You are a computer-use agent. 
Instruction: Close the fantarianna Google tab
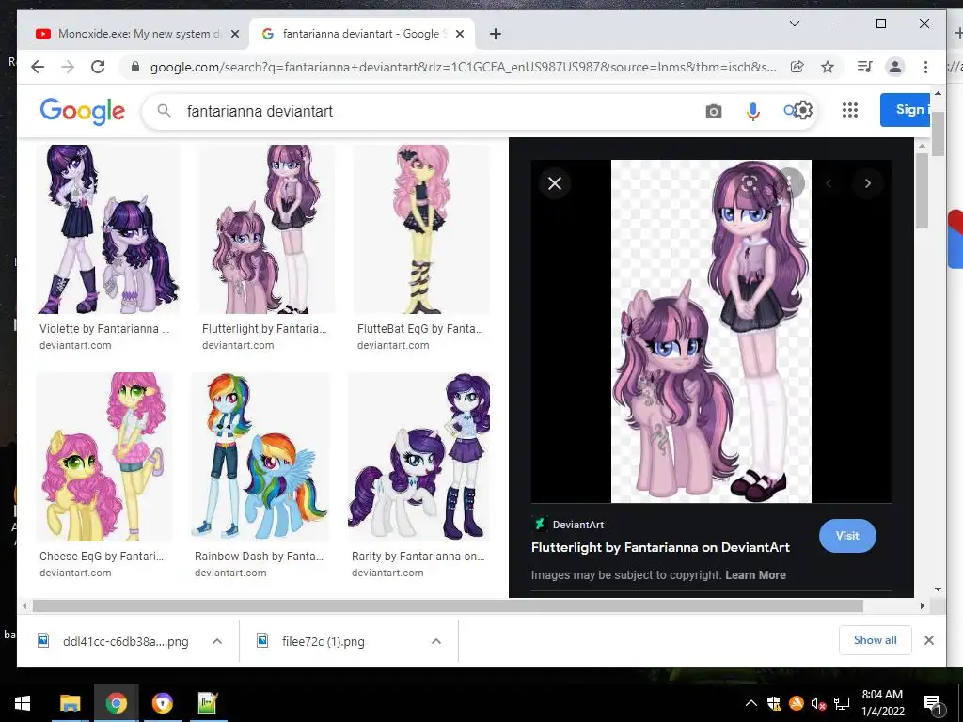pyautogui.click(x=459, y=34)
